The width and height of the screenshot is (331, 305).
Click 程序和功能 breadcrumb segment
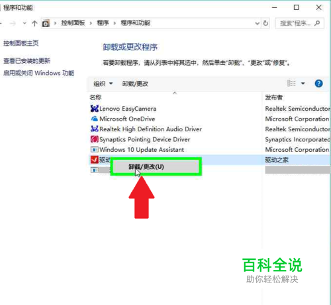tap(136, 23)
